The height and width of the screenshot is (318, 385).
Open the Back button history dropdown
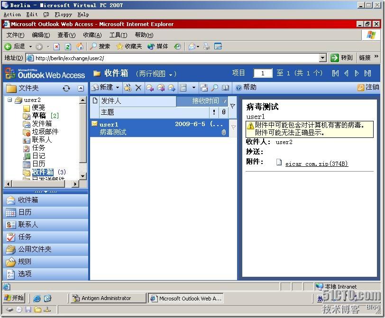pos(30,46)
